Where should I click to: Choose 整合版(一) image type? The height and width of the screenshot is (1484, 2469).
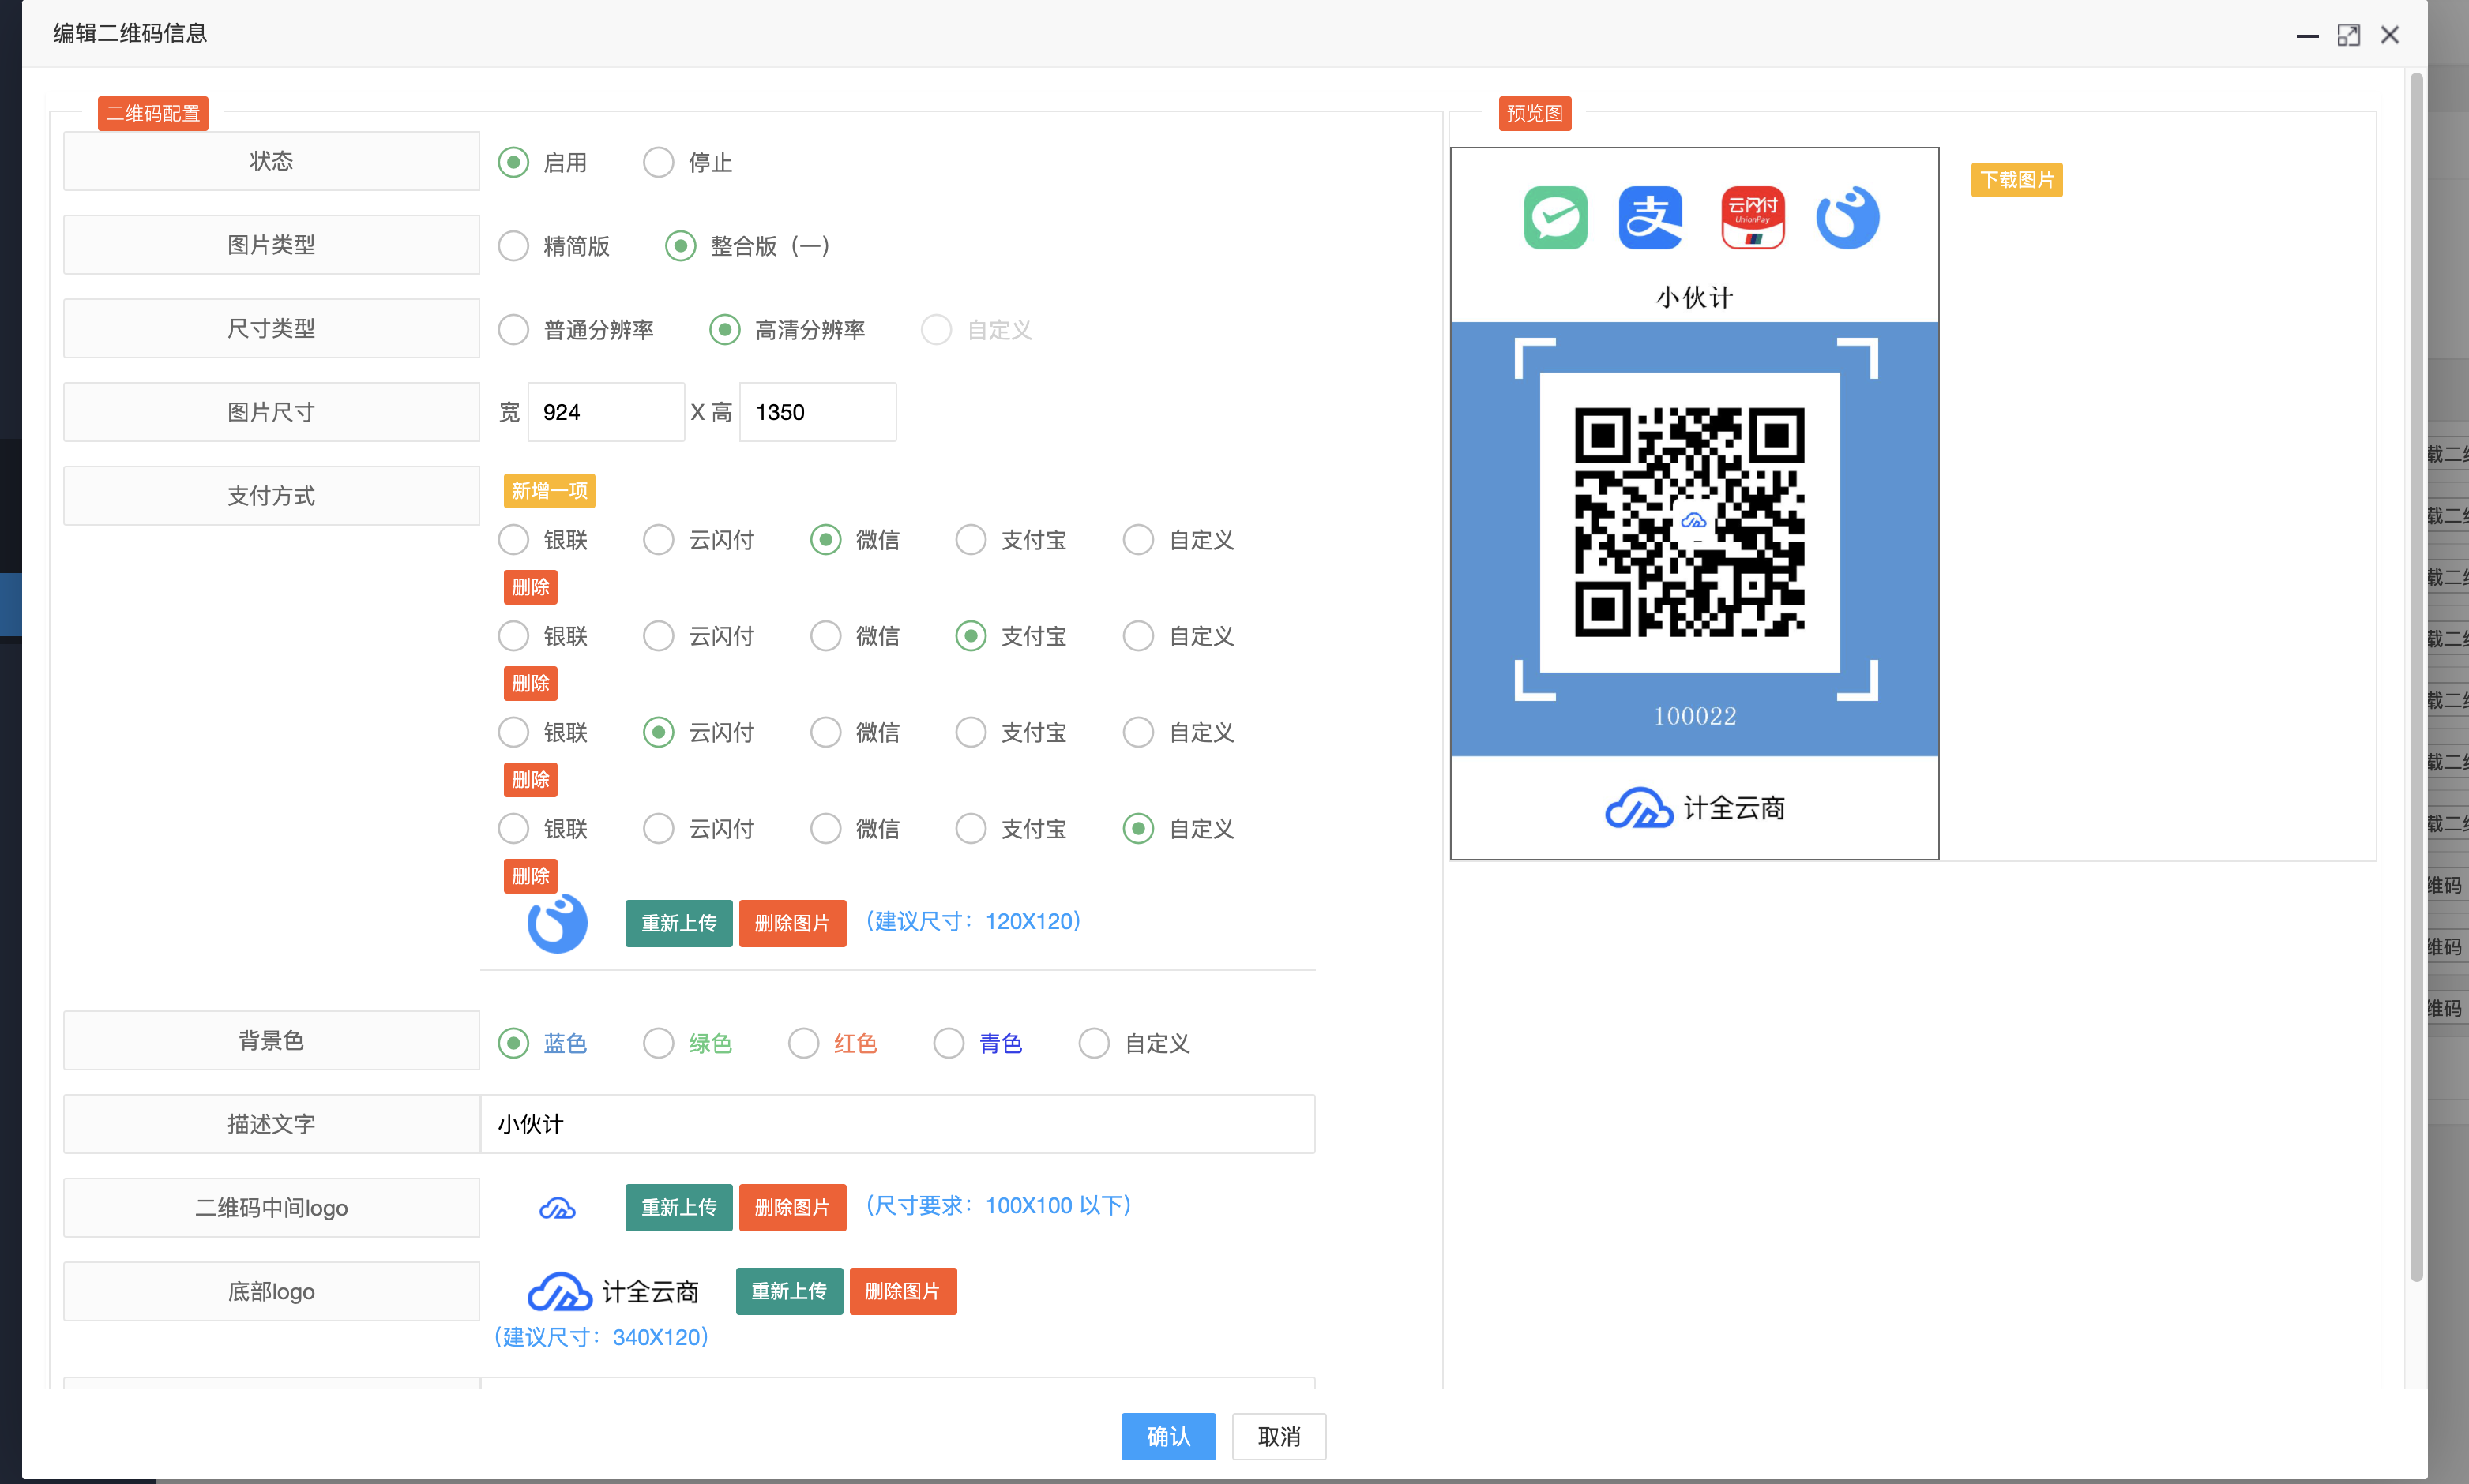tap(680, 246)
